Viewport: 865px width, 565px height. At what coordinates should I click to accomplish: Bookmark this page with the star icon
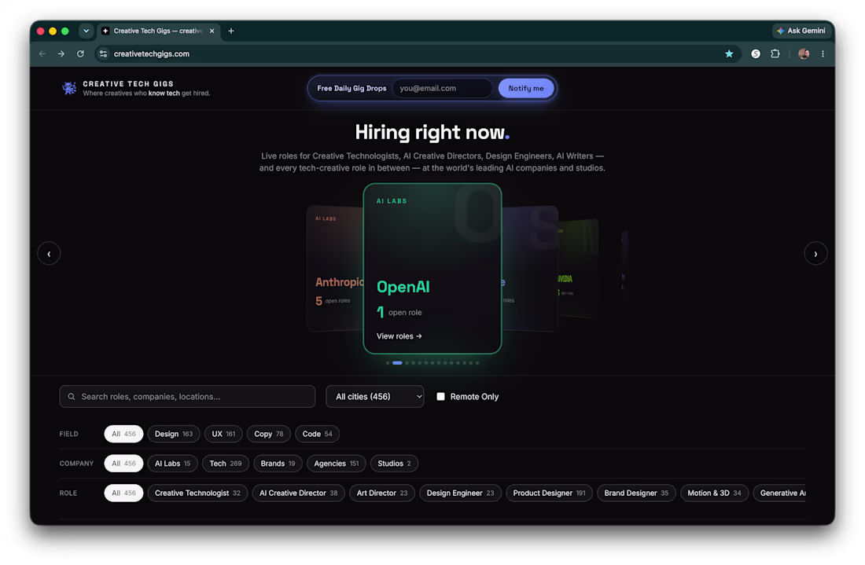click(729, 54)
